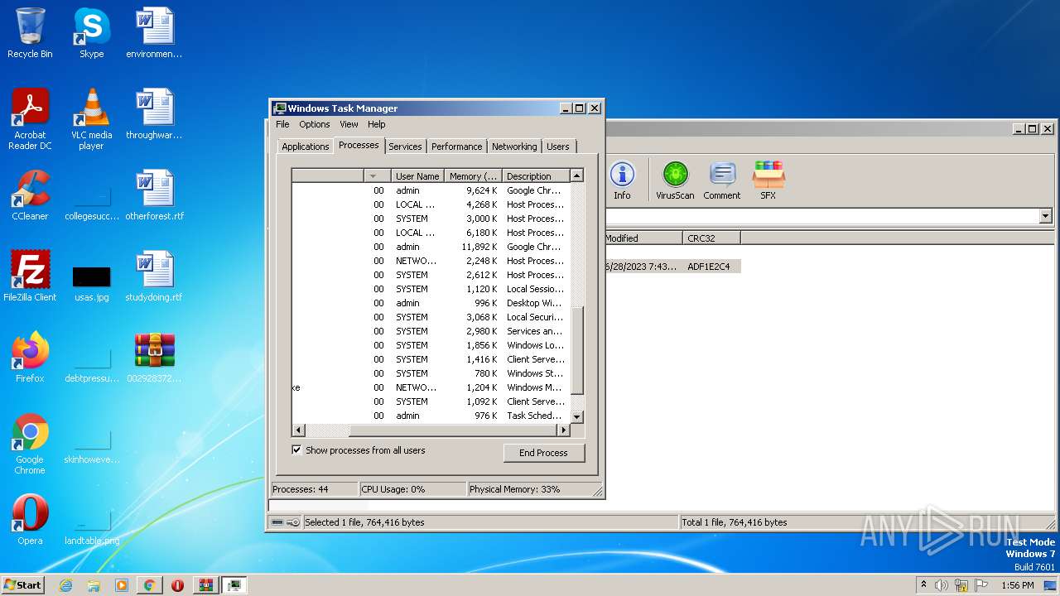Launch Google Chrome desktop shortcut

coord(30,444)
